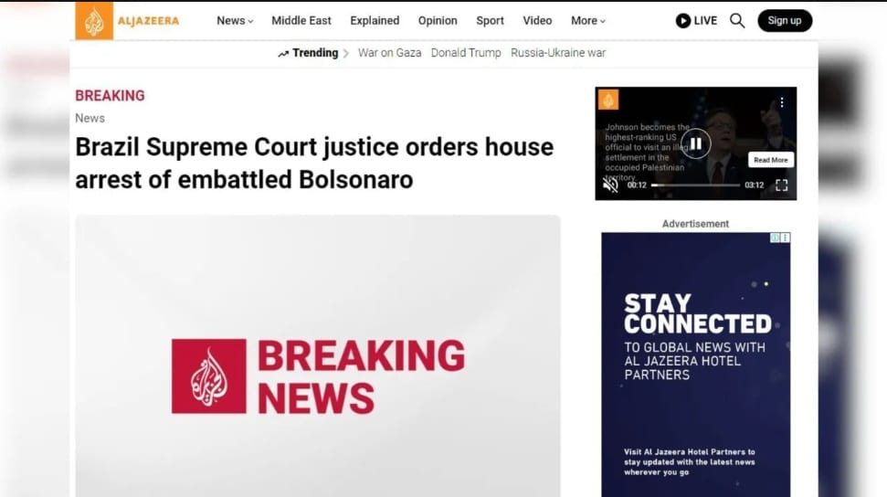Open the War on Gaza trending link
The width and height of the screenshot is (887, 497).
390,53
